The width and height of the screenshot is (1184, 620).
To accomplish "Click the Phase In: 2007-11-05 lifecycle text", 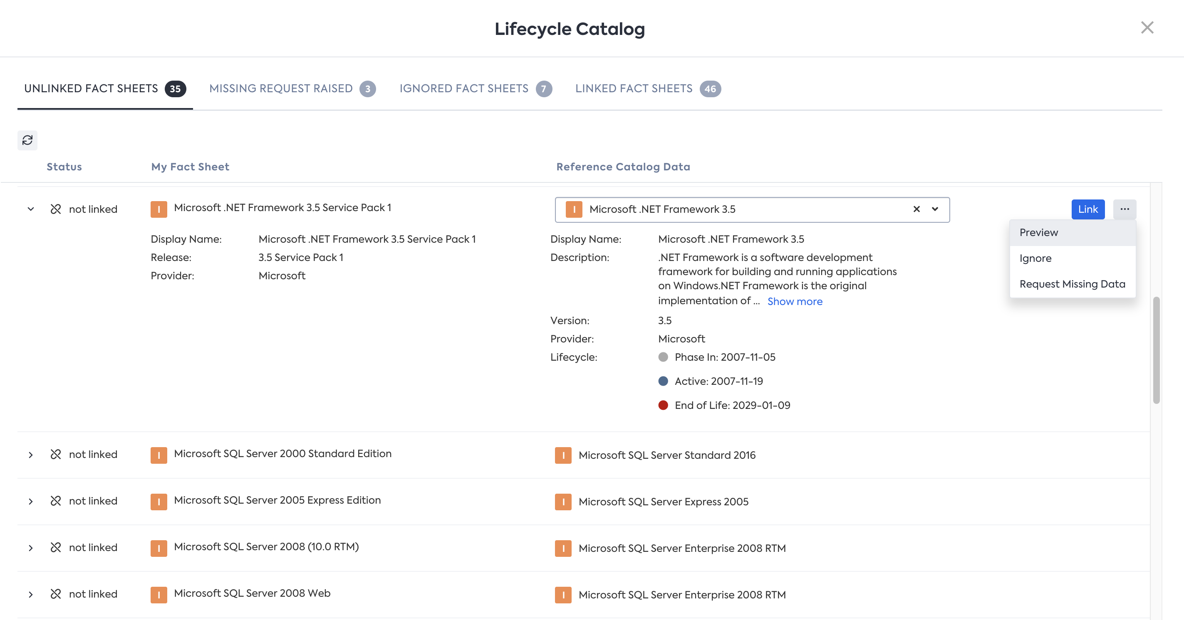I will pyautogui.click(x=725, y=357).
